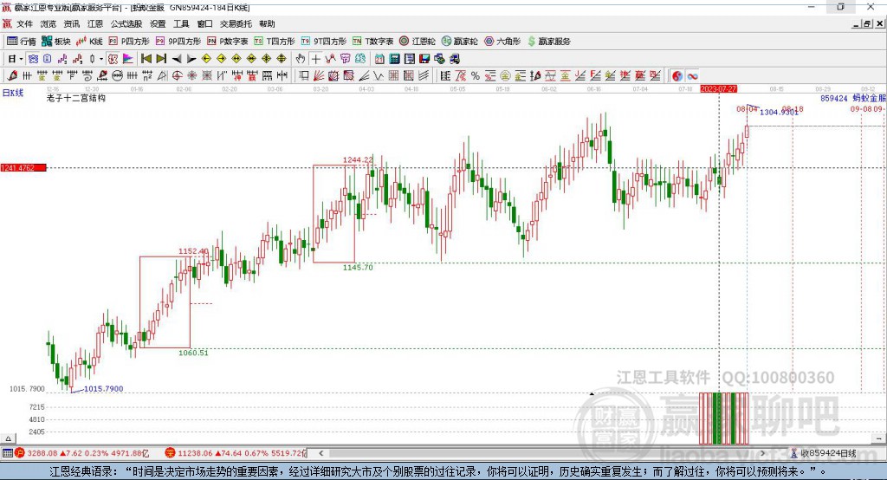This screenshot has width=887, height=480.
Task: Click the 深 Shenzhen index icon
Action: coord(170,453)
